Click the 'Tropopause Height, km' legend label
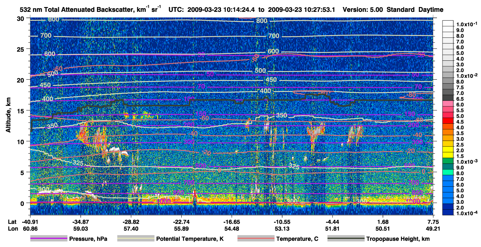The width and height of the screenshot is (481, 247). click(398, 239)
